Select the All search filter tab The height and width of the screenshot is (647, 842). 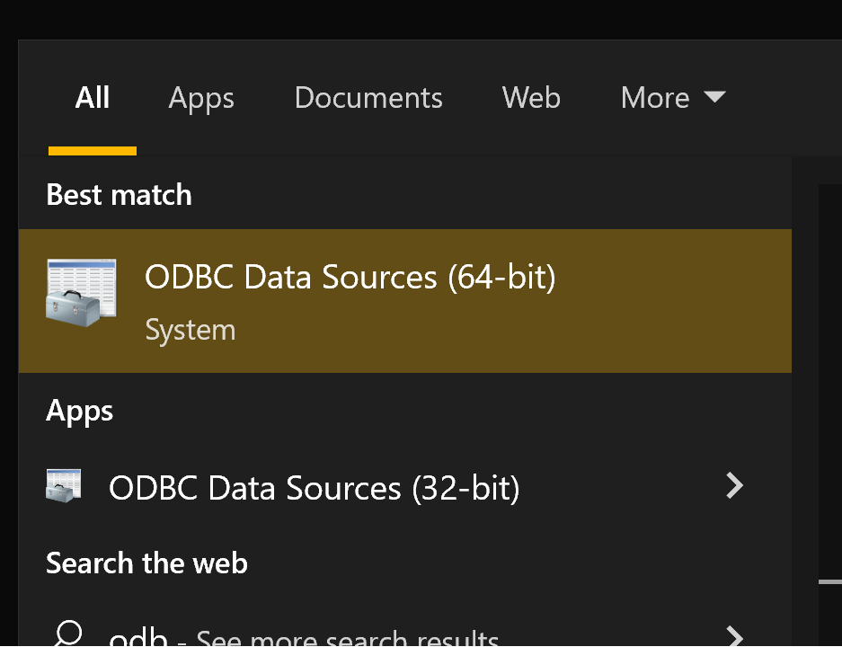click(92, 97)
